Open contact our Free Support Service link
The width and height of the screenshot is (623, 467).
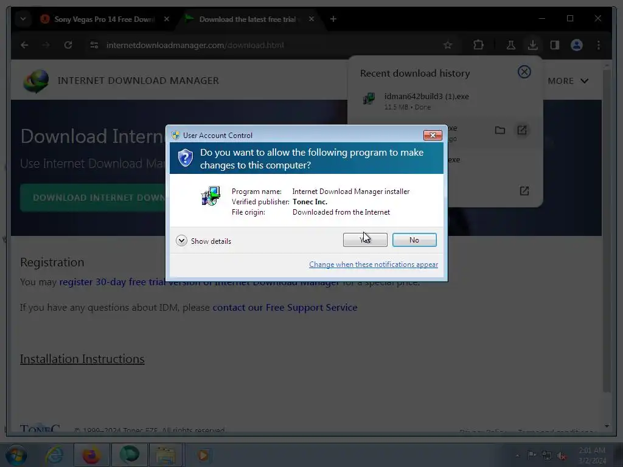pyautogui.click(x=285, y=307)
